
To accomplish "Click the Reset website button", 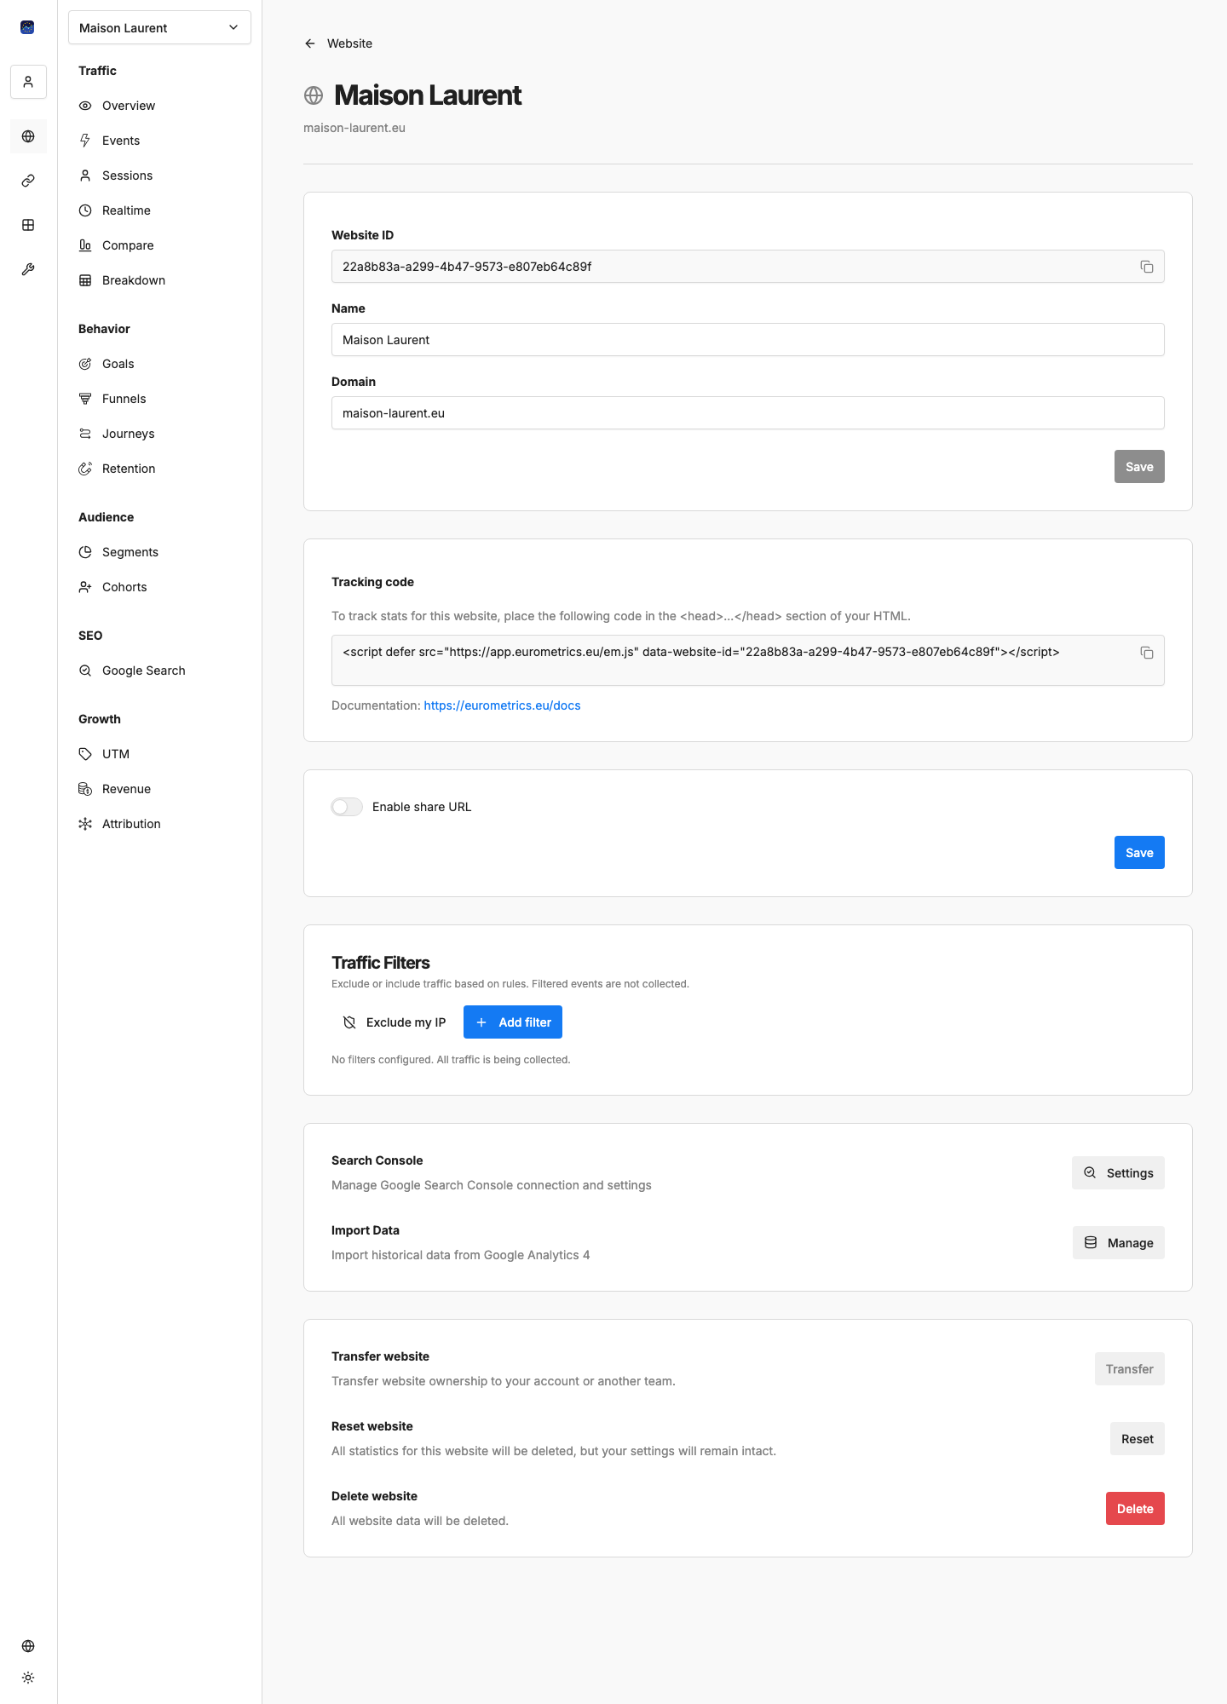I will [1138, 1439].
